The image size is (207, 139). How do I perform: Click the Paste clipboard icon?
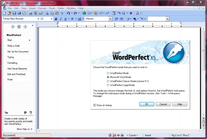click(x=57, y=13)
